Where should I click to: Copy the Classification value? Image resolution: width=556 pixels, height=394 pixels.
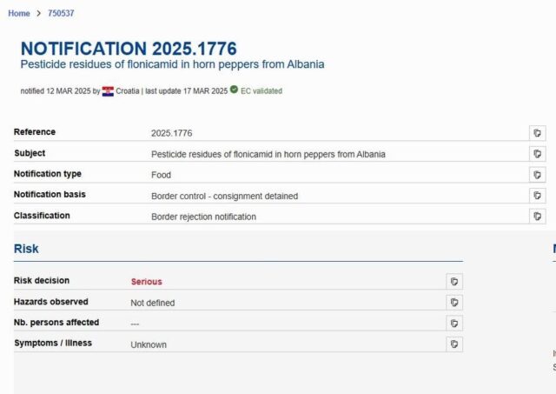coord(538,216)
